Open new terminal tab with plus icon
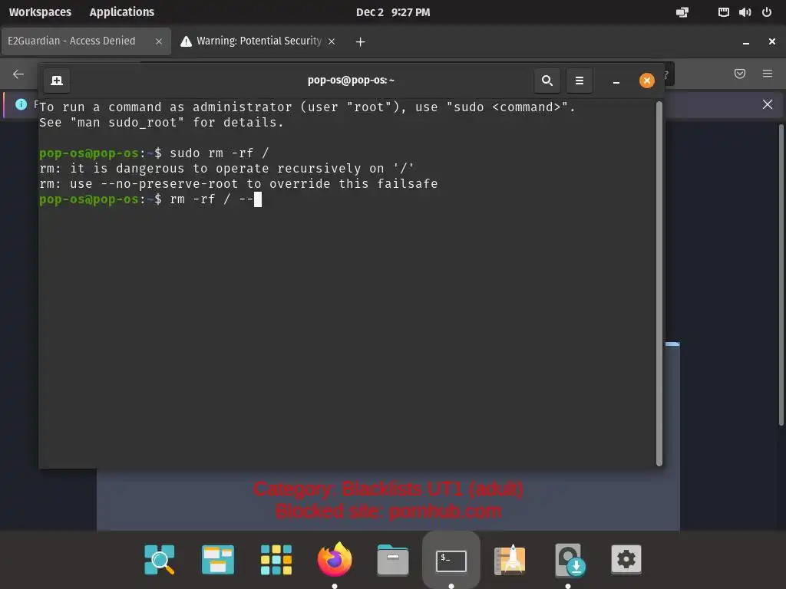The height and width of the screenshot is (589, 786). pos(57,81)
